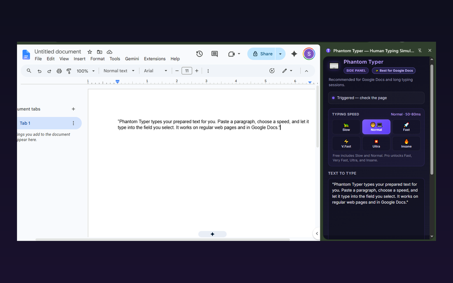Image resolution: width=453 pixels, height=283 pixels.
Task: Click the font size field 11
Action: click(187, 71)
